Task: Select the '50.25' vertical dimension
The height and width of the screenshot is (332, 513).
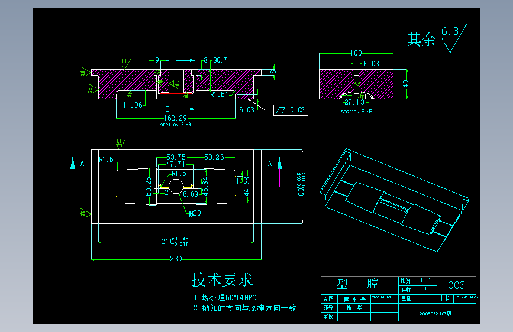Action: (149, 186)
